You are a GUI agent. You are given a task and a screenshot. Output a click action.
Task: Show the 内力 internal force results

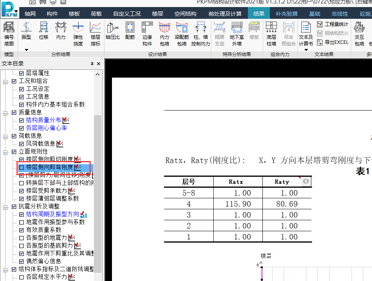[61, 30]
